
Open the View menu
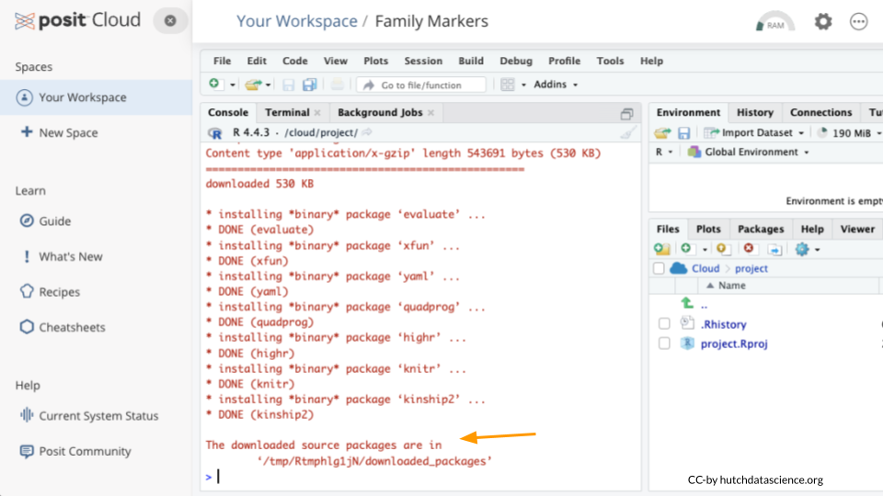(335, 61)
